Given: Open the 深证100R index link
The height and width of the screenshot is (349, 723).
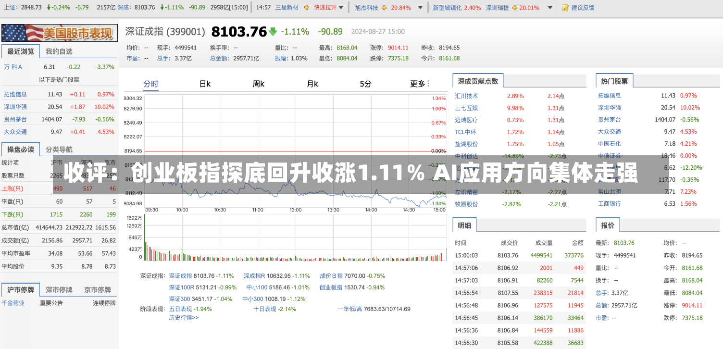Looking at the screenshot, I should tap(182, 287).
